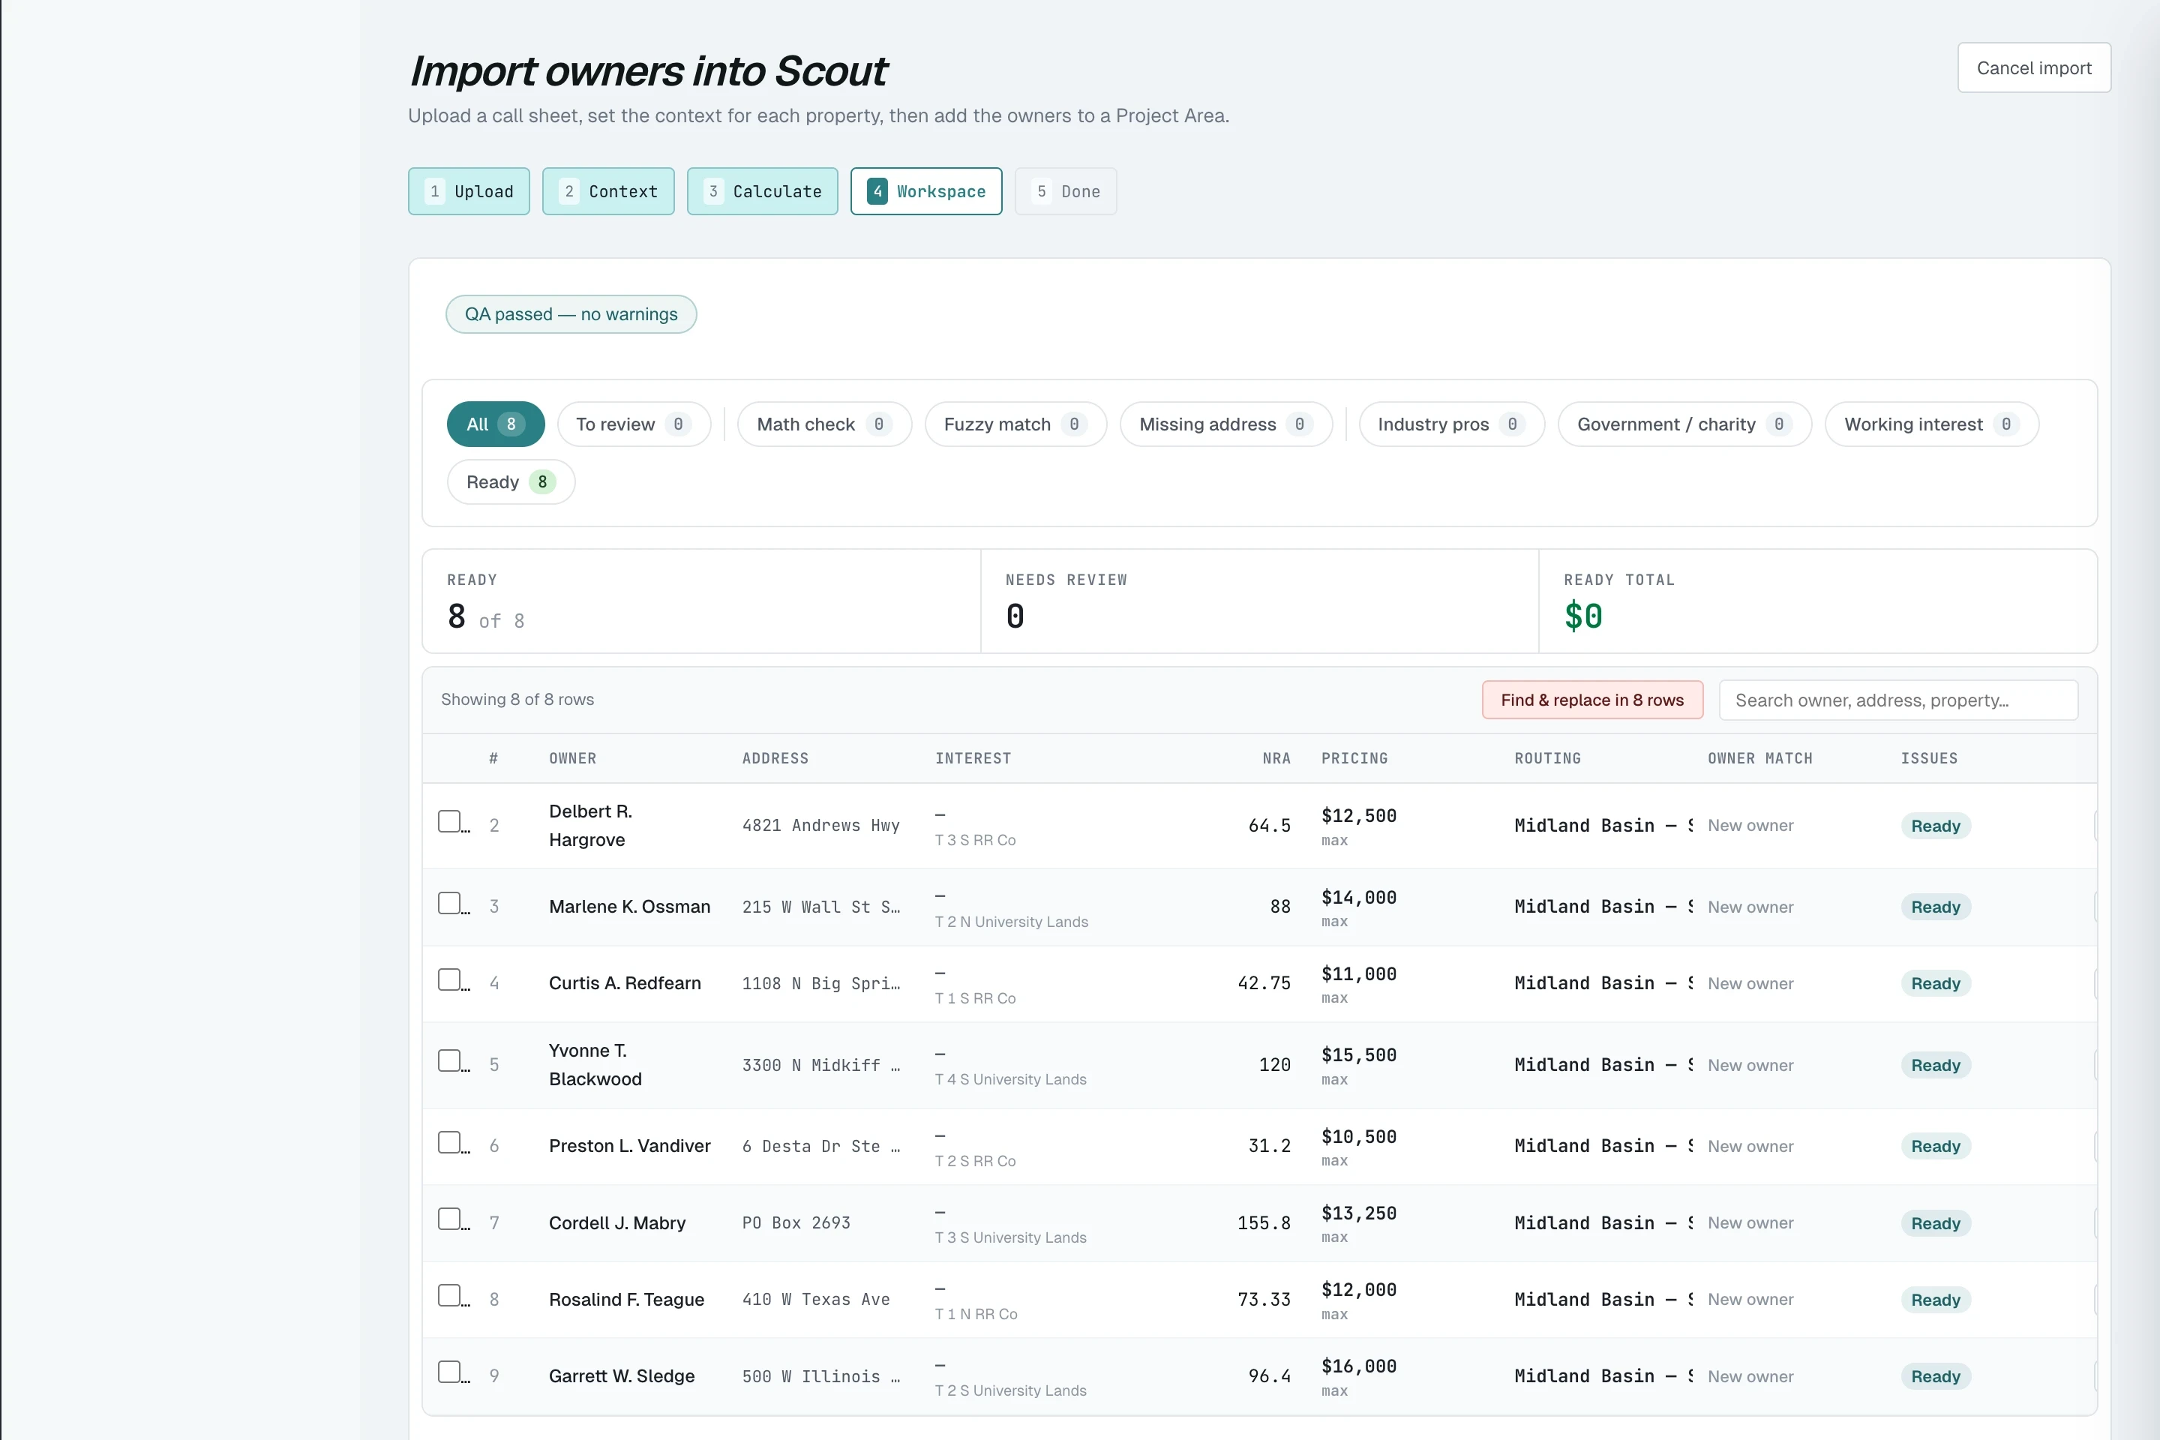Click Midland Basin routing for Cordell J. Mabry
The height and width of the screenshot is (1440, 2160).
pos(1603,1222)
